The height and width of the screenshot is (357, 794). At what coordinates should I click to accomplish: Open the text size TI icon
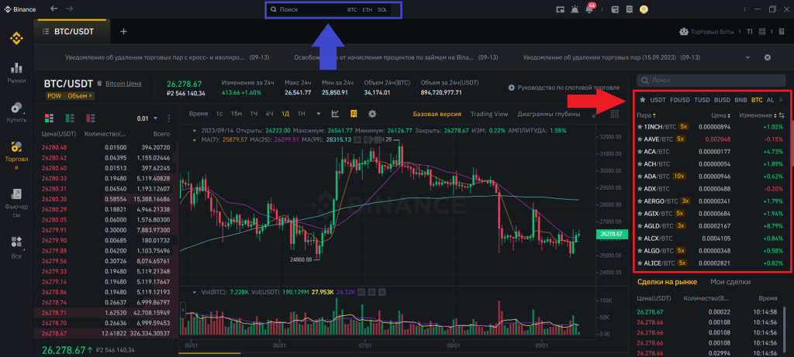[x=750, y=31]
